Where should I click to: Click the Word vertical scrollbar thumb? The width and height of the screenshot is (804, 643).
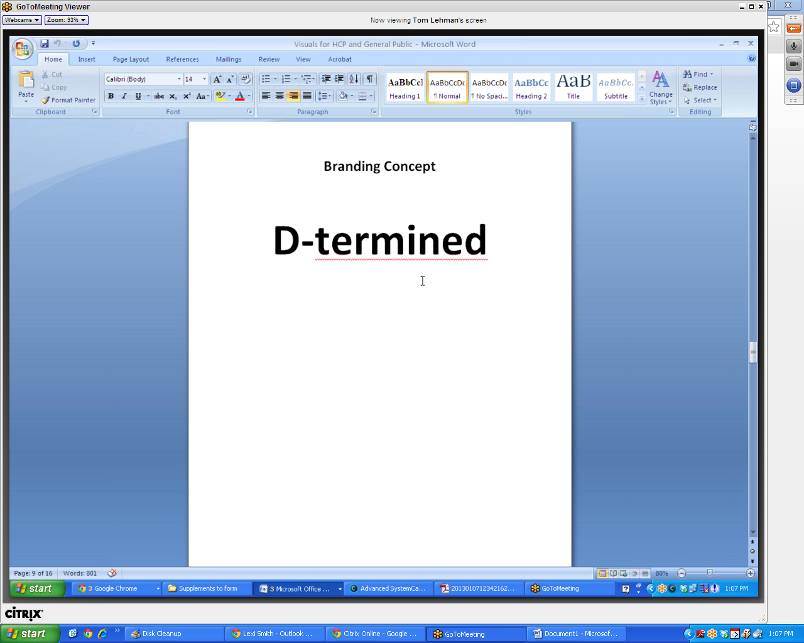[x=752, y=352]
